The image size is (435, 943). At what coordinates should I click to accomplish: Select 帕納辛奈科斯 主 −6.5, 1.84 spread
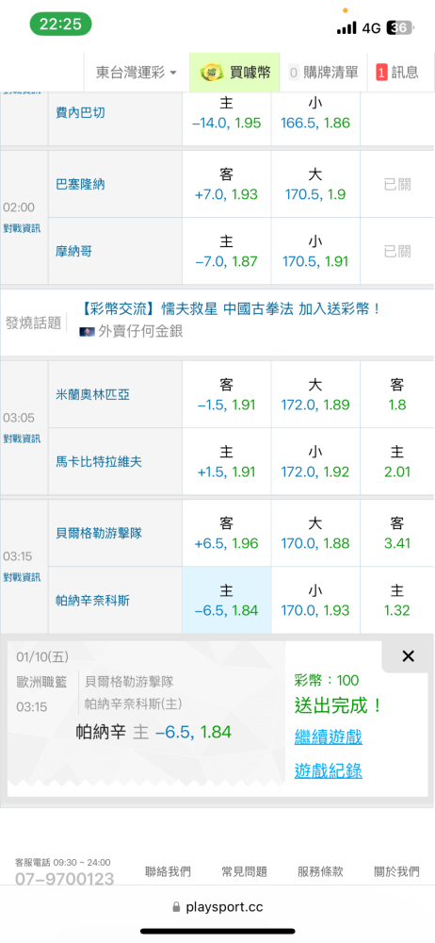coord(227,600)
